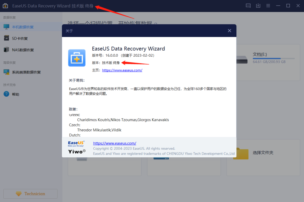This screenshot has width=304, height=202.
Task: Select the 文档(E:) drive
Action: coord(268,62)
